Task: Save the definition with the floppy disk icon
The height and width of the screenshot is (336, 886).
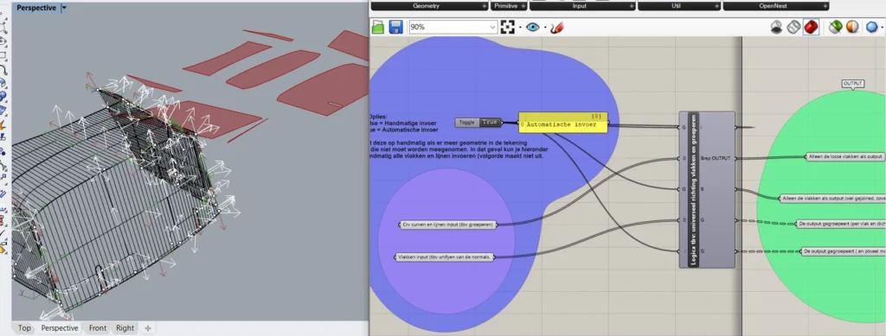Action: (395, 27)
